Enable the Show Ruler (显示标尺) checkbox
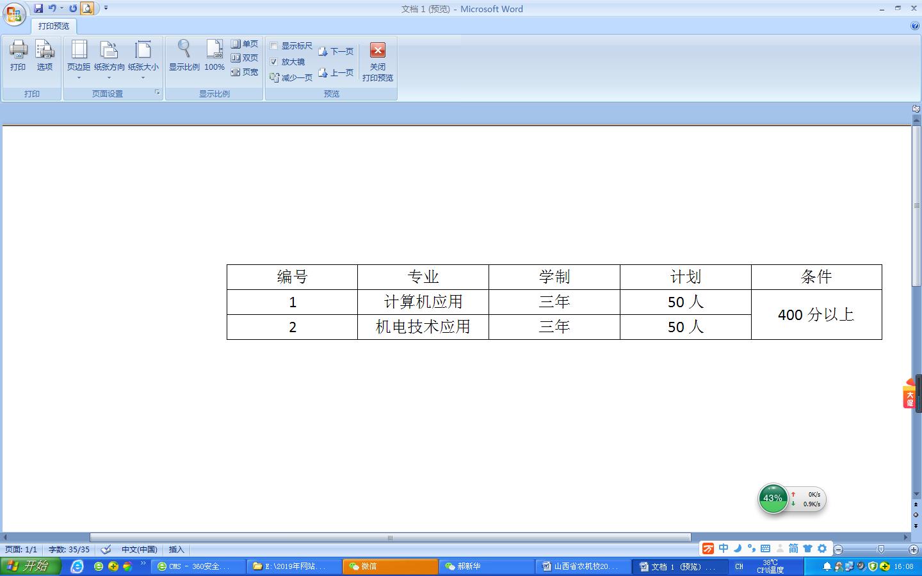Image resolution: width=922 pixels, height=576 pixels. [x=274, y=46]
